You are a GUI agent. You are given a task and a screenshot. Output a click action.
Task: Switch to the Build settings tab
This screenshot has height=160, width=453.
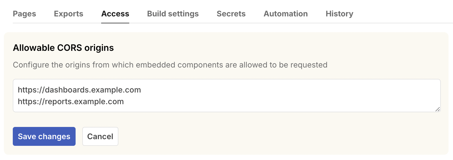(x=173, y=14)
